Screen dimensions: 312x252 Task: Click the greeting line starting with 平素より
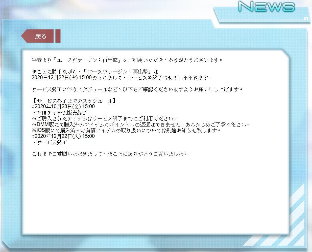click(127, 60)
